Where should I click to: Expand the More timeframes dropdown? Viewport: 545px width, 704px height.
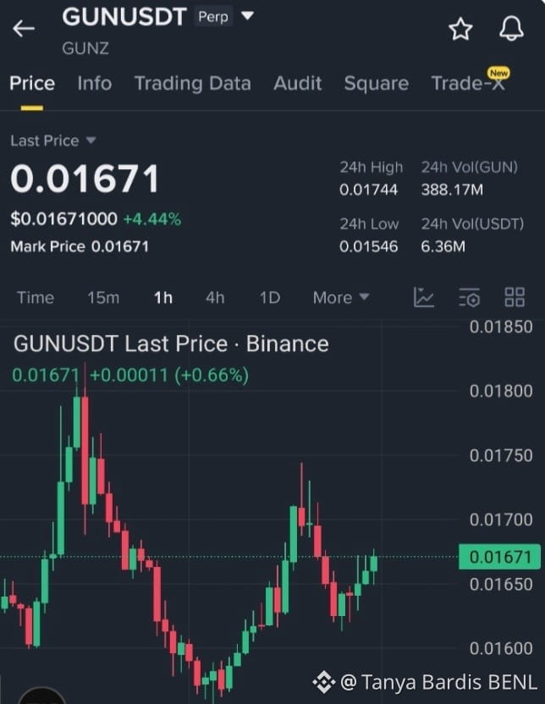click(341, 297)
